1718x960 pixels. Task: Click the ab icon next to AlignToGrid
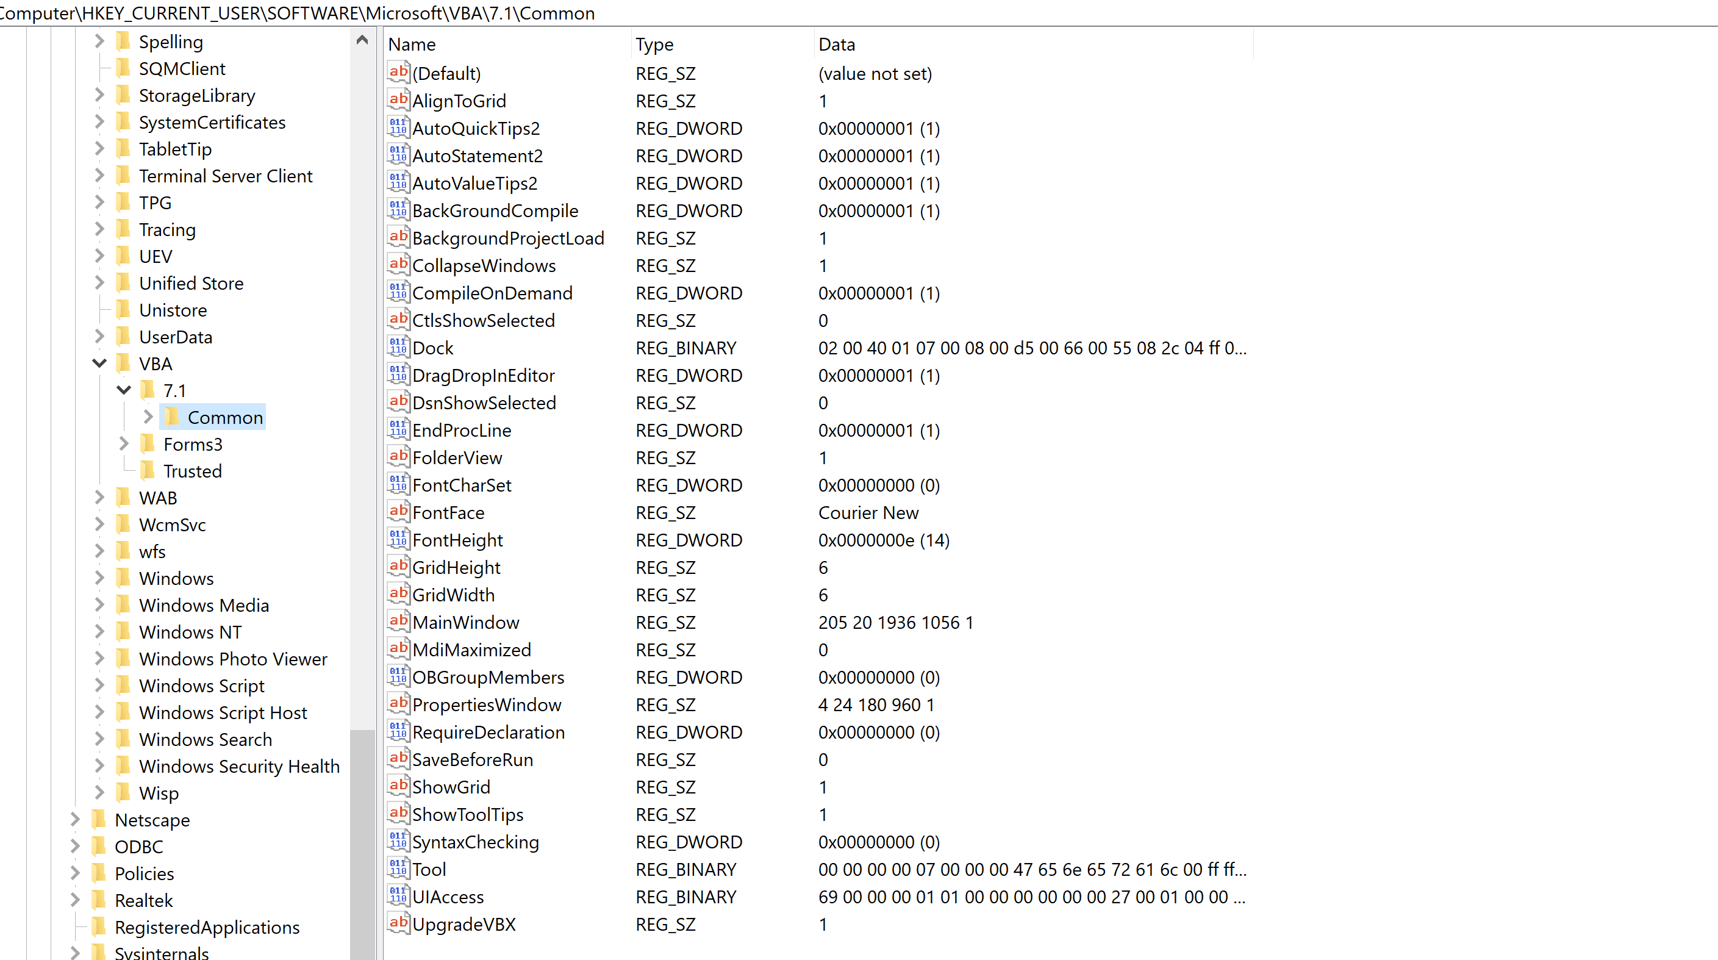(x=398, y=99)
